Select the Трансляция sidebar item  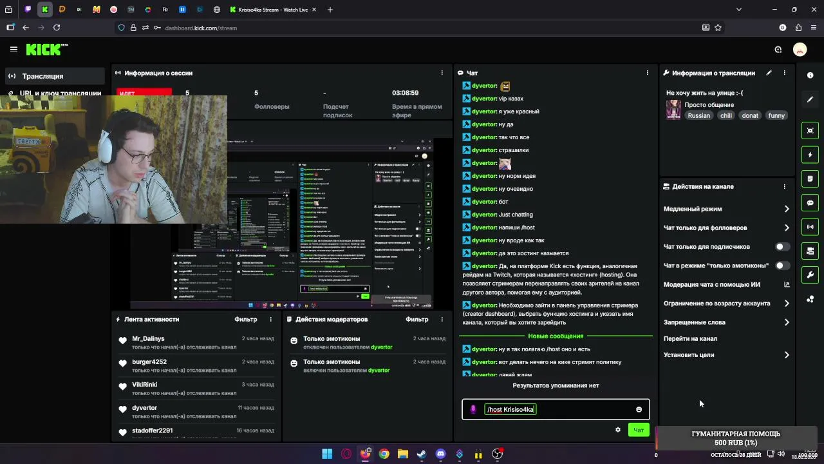(54, 76)
